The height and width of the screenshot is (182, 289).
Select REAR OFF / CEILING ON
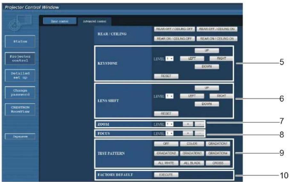click(217, 29)
